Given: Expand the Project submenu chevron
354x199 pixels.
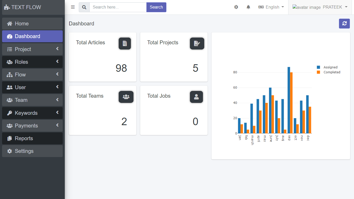Looking at the screenshot, I should click(x=57, y=49).
